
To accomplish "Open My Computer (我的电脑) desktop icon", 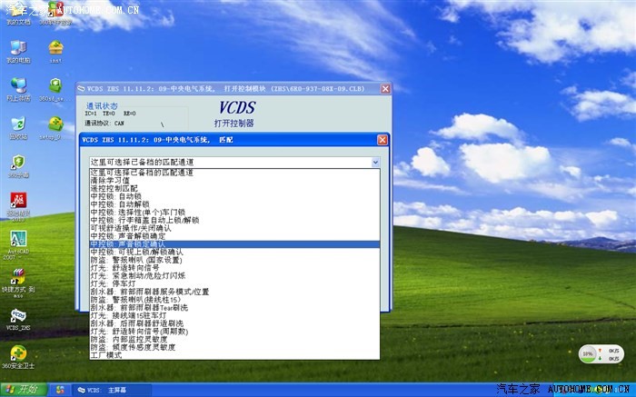I will click(x=18, y=52).
